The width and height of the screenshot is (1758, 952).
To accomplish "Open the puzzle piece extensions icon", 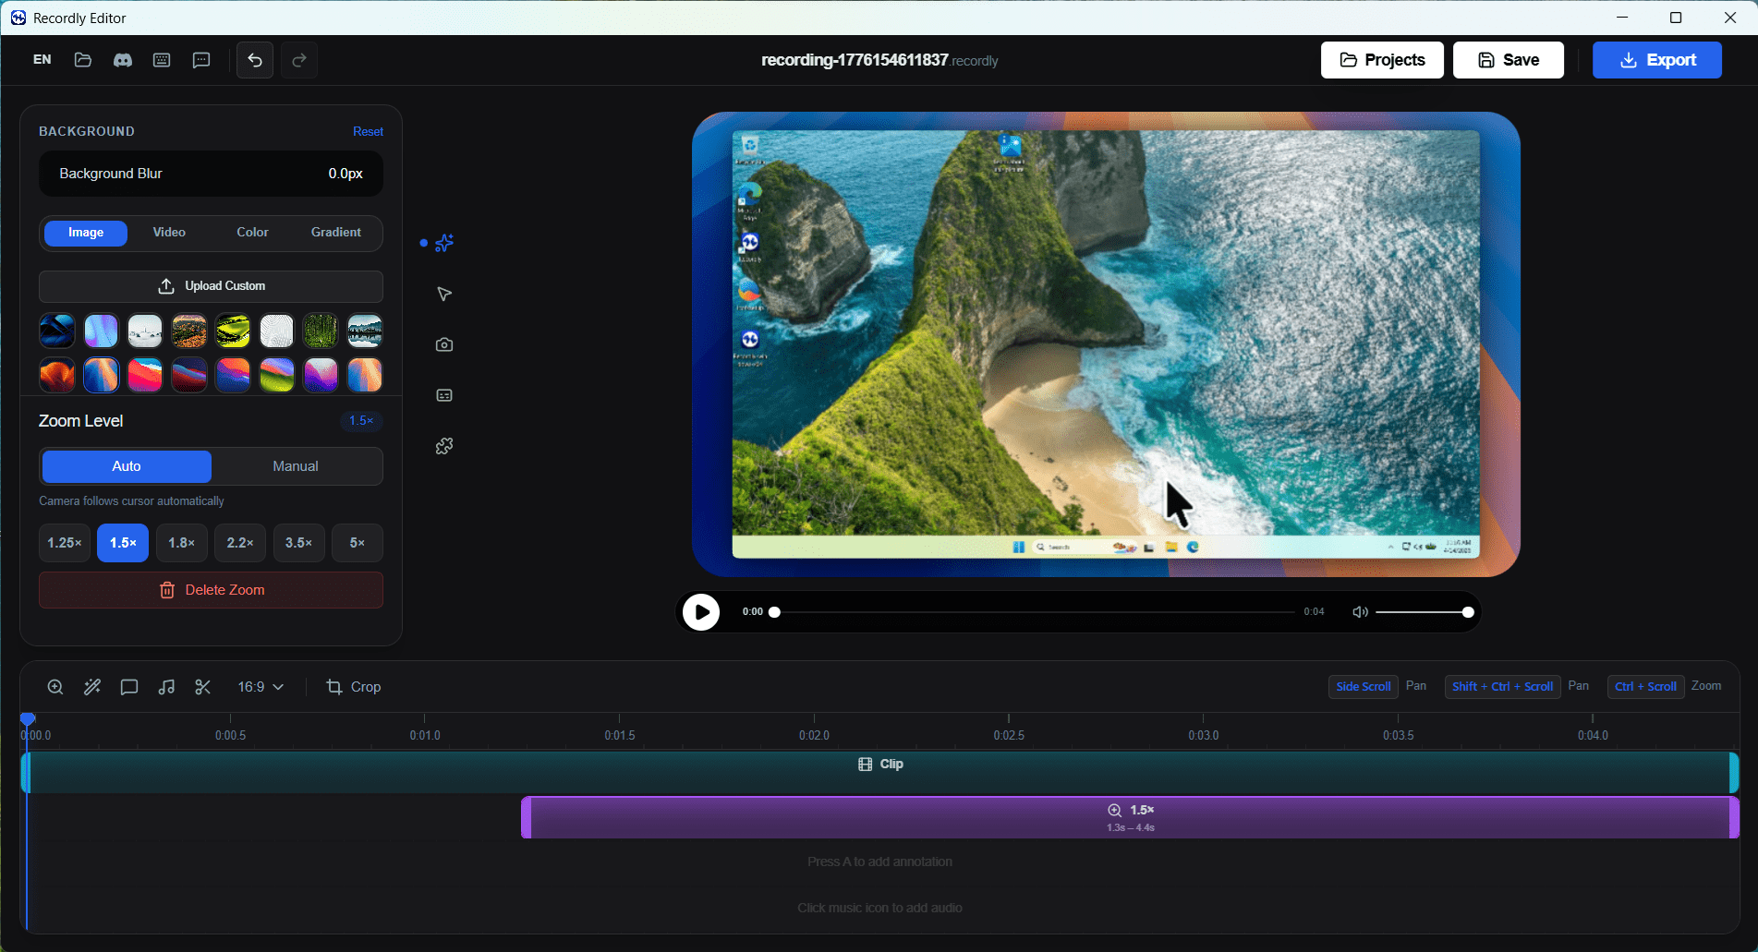I will pos(444,446).
